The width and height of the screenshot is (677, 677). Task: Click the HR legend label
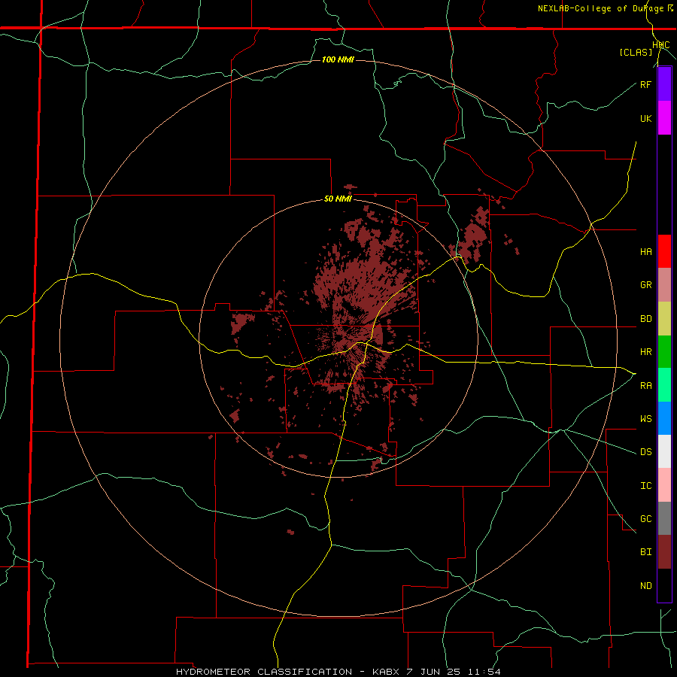pos(645,352)
